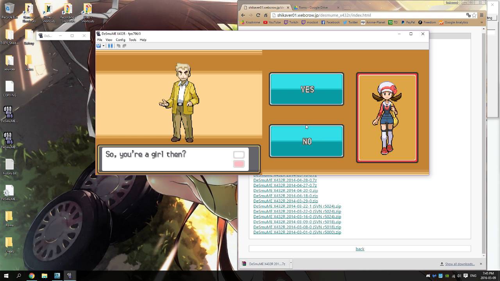Select the Roms folder on desktop
This screenshot has height=281, width=500.
9,219
